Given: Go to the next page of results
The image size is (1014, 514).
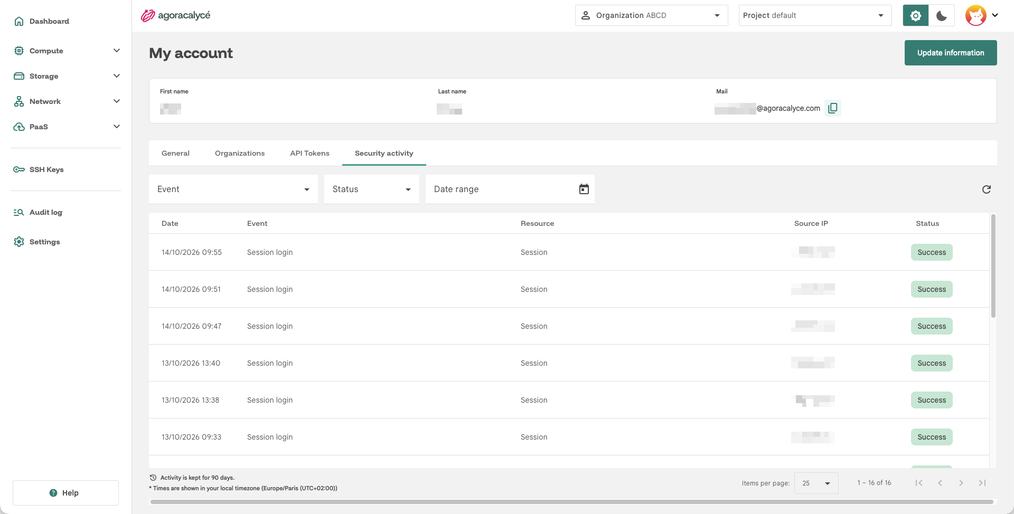Looking at the screenshot, I should click(961, 483).
